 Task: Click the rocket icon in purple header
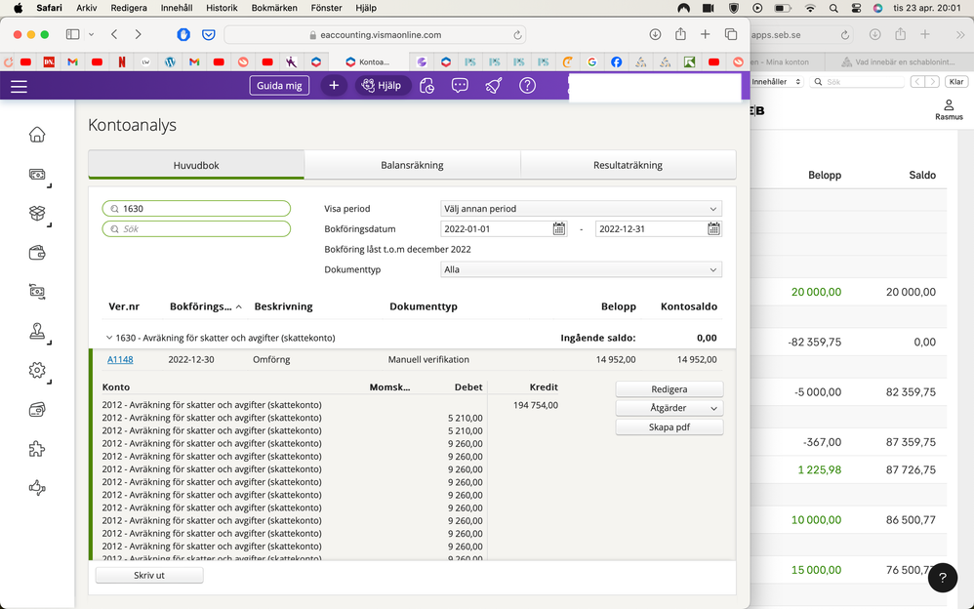tap(493, 86)
